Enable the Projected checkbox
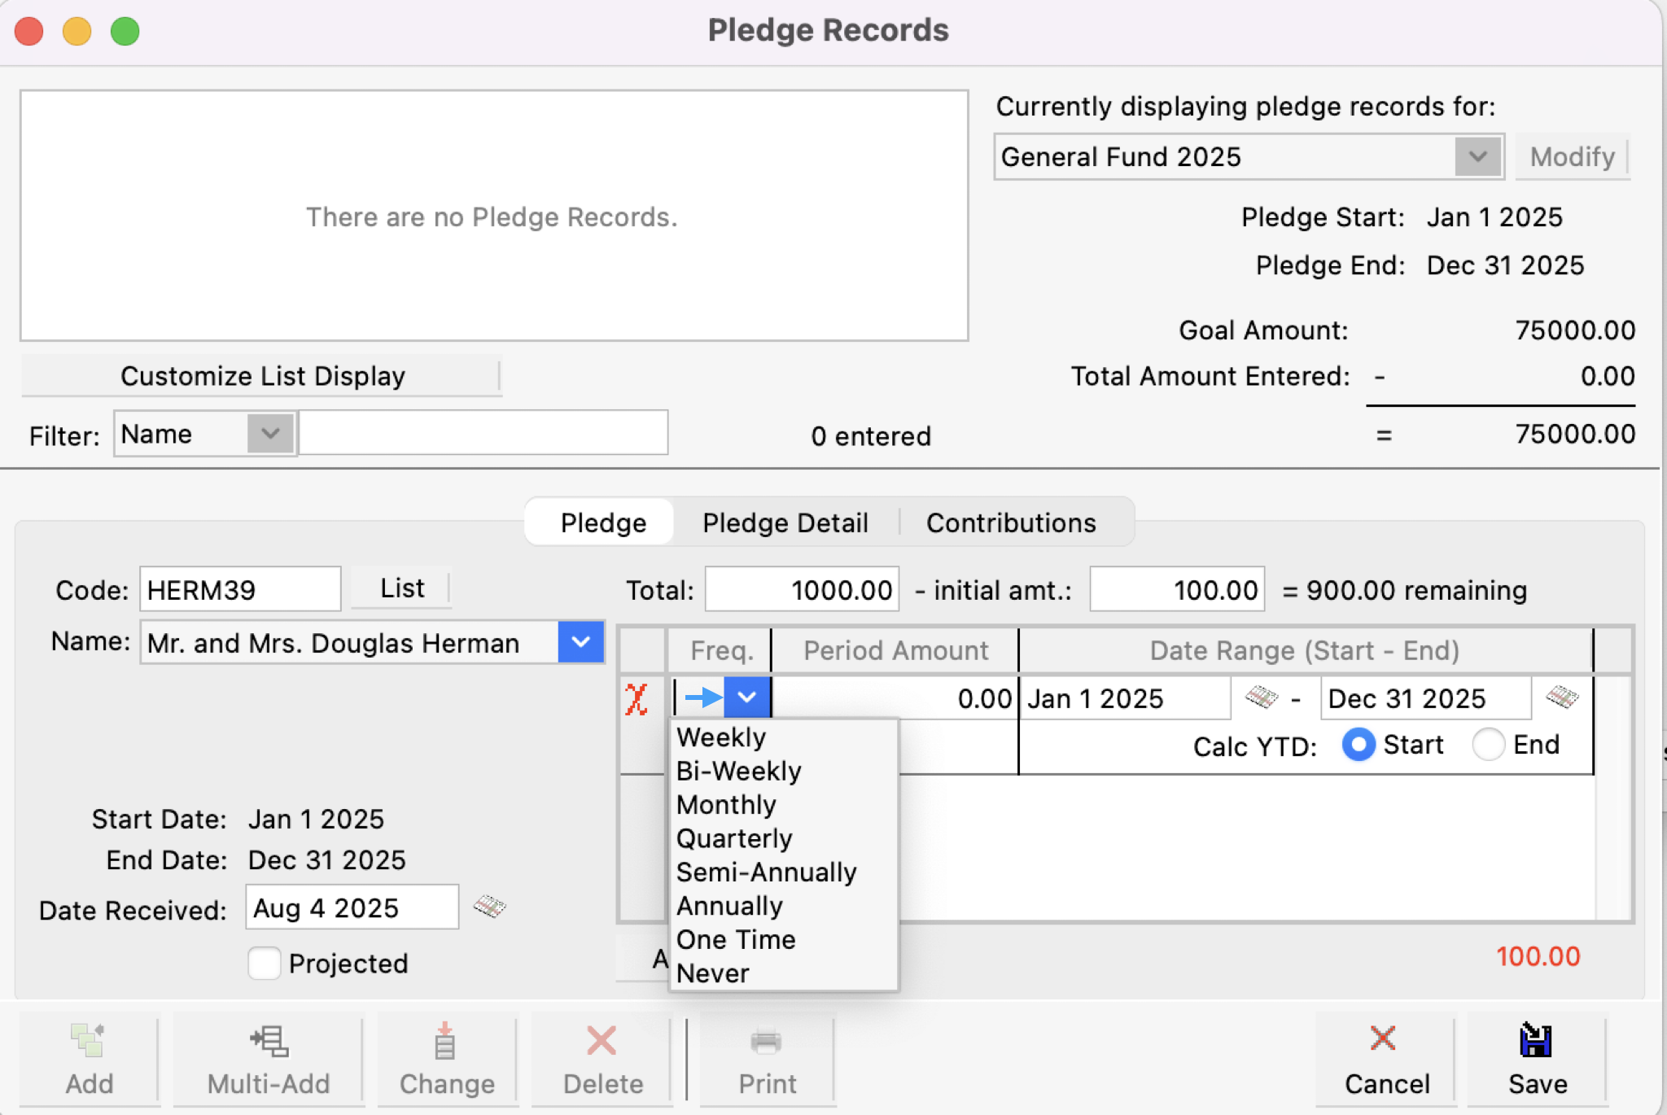The width and height of the screenshot is (1667, 1115). [x=263, y=964]
